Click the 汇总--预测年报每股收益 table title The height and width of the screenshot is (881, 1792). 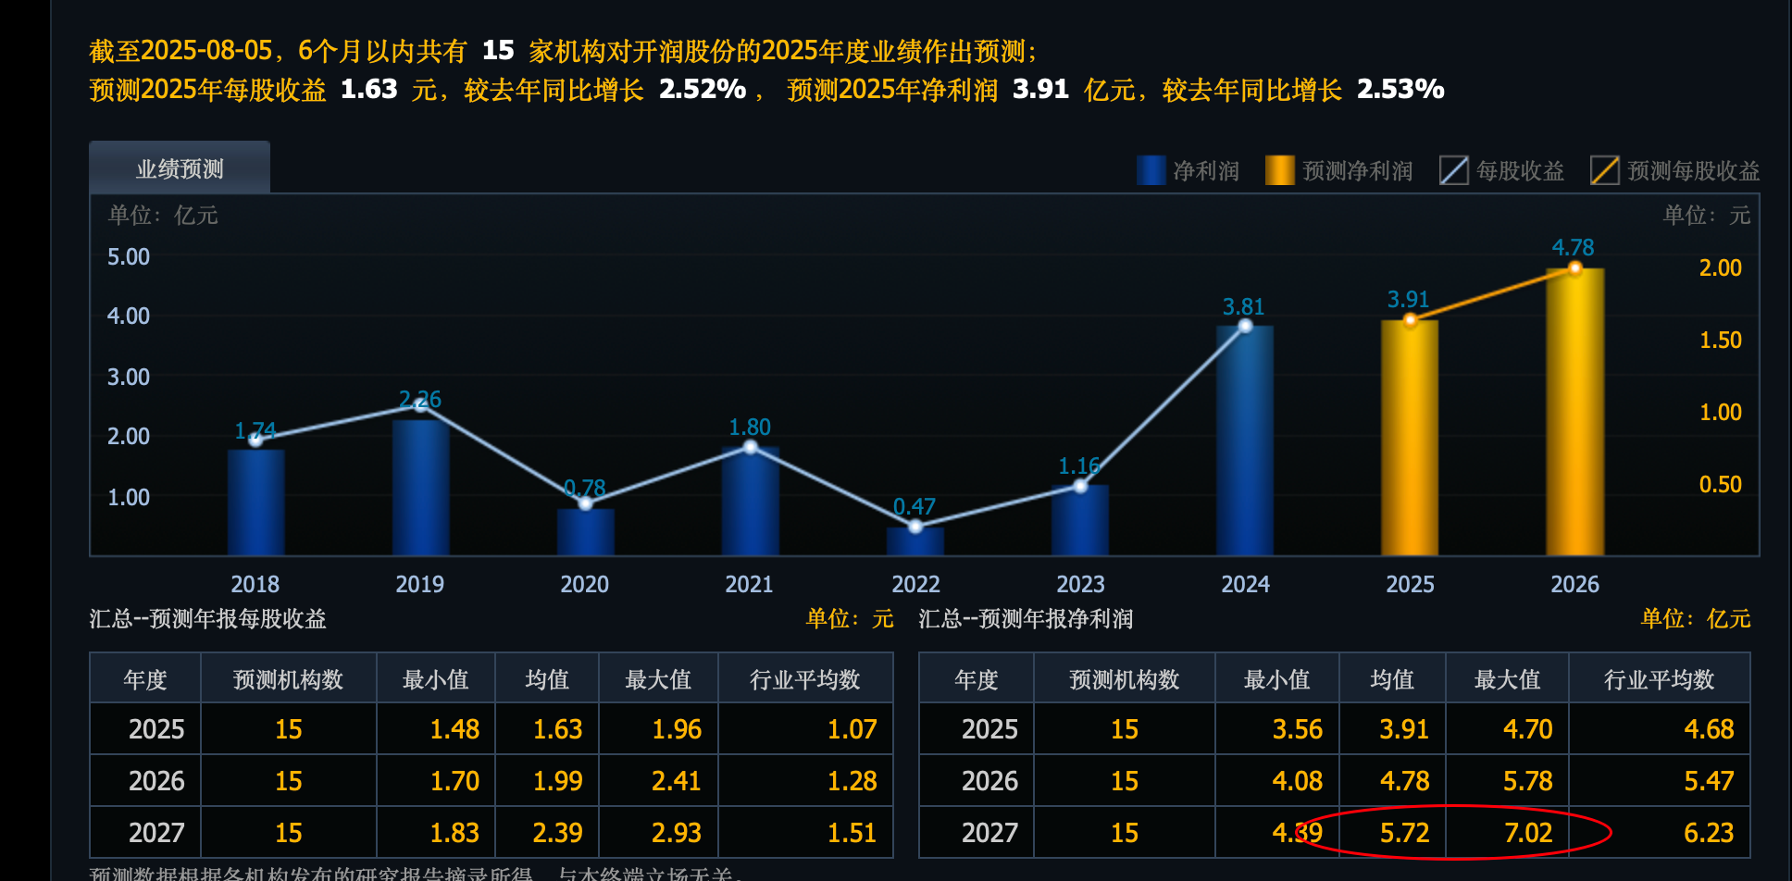(x=208, y=618)
